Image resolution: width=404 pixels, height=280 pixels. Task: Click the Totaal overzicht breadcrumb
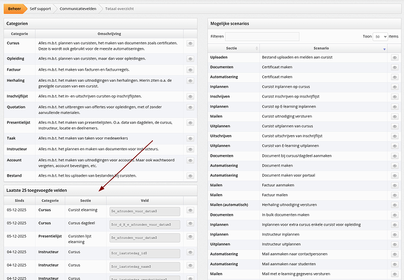[121, 9]
